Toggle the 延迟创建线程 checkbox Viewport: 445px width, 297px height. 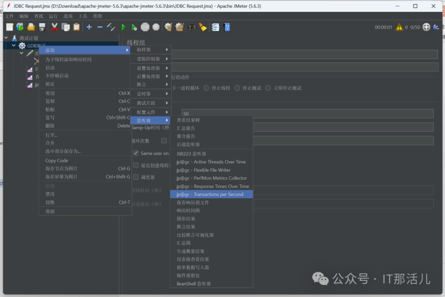tap(136, 165)
